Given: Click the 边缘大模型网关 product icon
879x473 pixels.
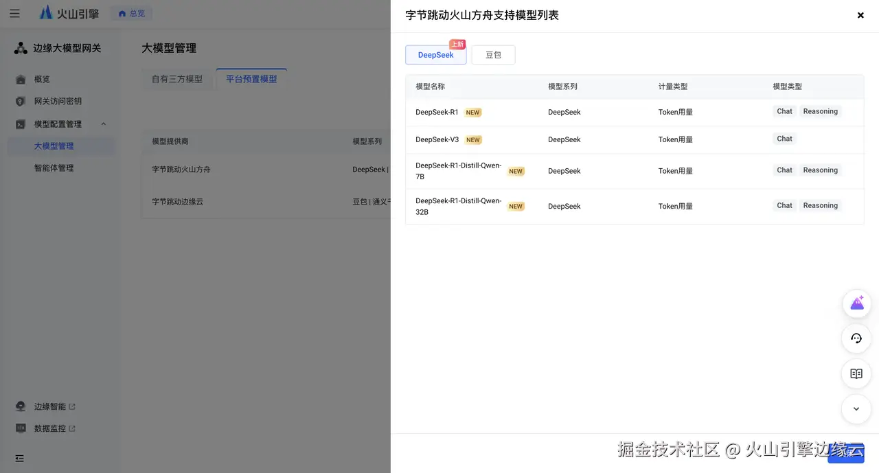Looking at the screenshot, I should click(21, 48).
